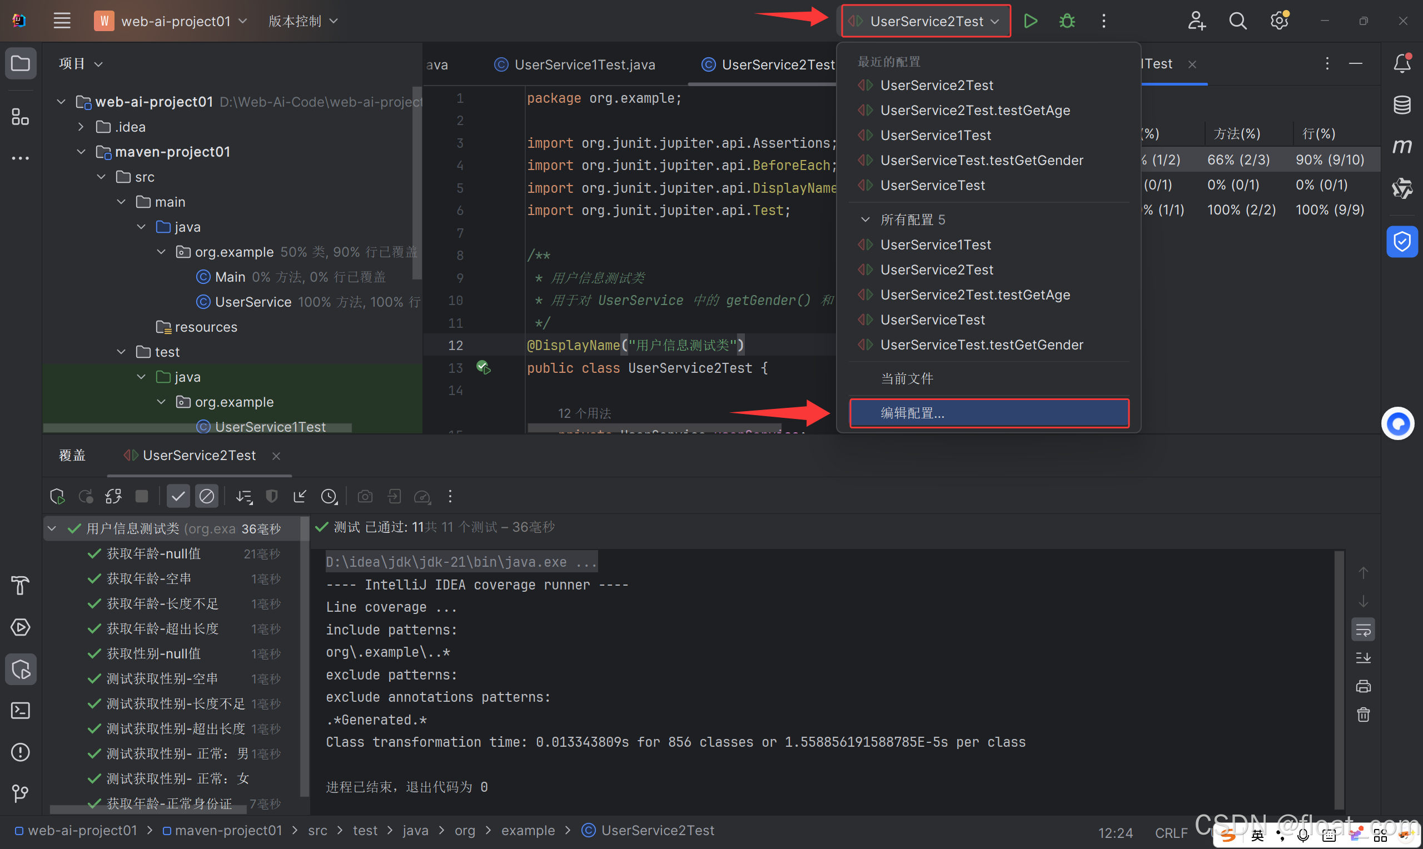
Task: Click the green Run button
Action: pyautogui.click(x=1030, y=21)
